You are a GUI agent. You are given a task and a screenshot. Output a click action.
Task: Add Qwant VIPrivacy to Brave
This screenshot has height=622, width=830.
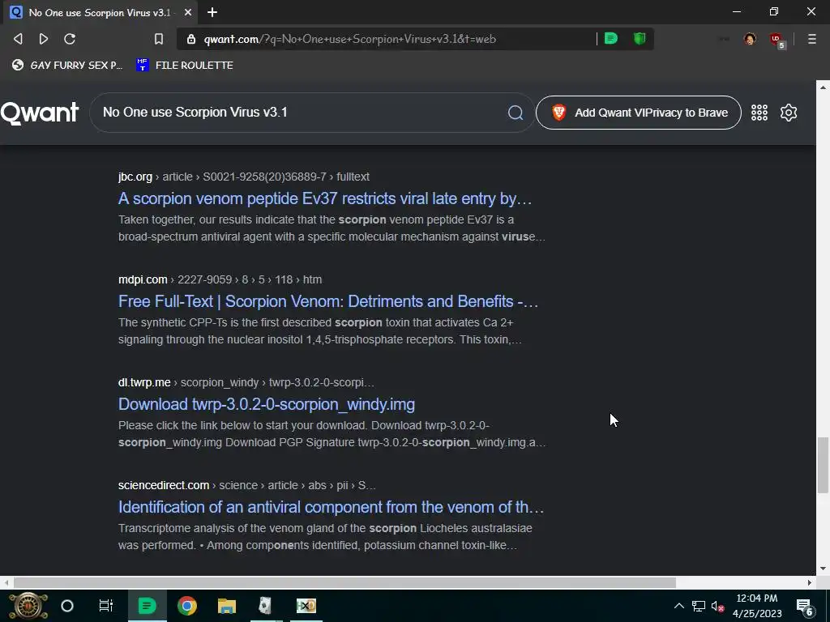639,113
